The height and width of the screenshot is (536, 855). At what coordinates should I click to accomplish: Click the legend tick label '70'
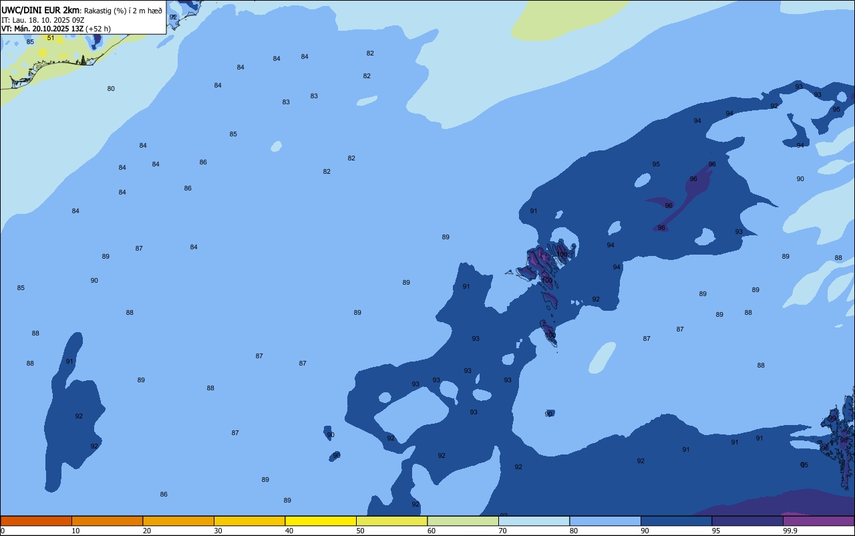(x=502, y=531)
